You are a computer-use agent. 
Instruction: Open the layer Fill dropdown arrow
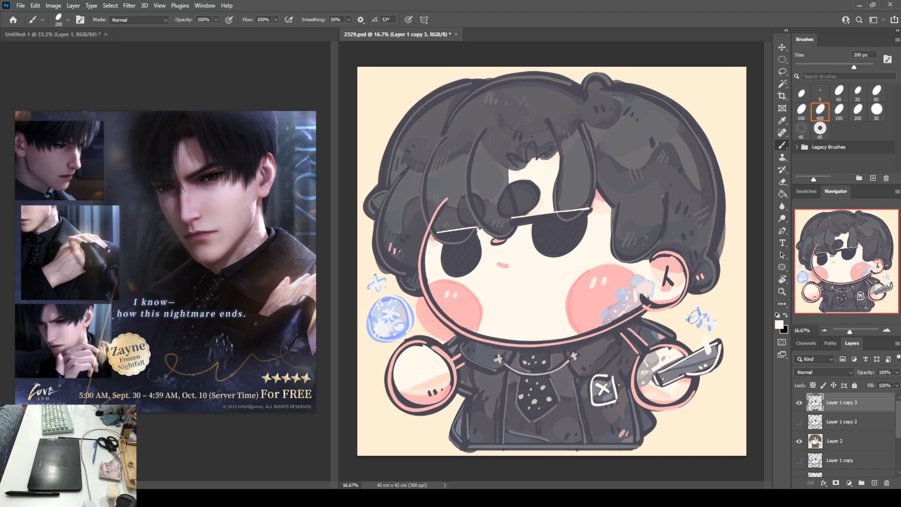point(897,385)
